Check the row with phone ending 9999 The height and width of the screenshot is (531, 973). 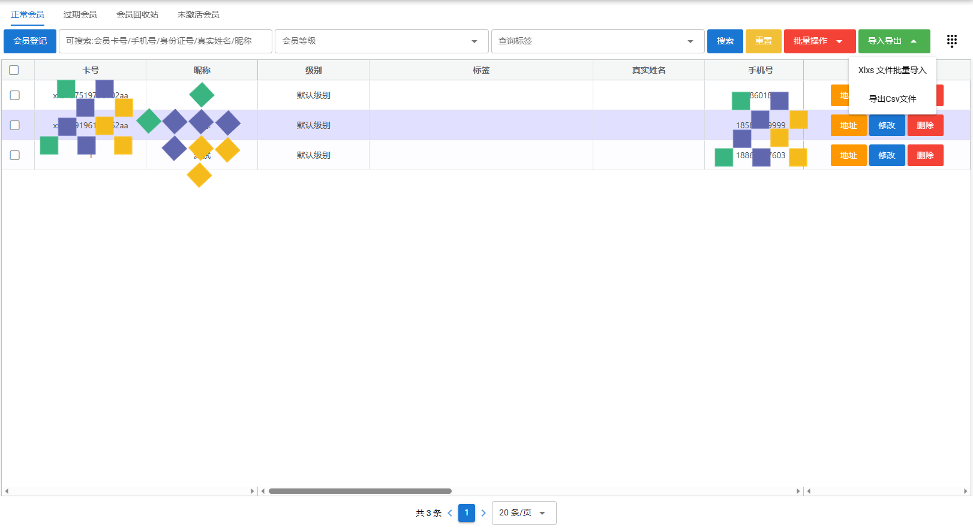15,125
